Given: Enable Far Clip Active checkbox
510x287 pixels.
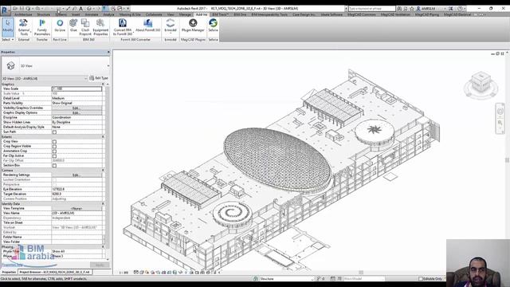Looking at the screenshot, I should point(54,156).
